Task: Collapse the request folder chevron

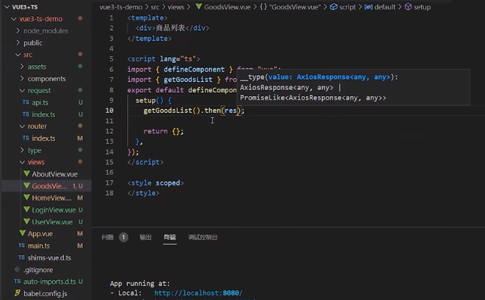Action: point(22,91)
